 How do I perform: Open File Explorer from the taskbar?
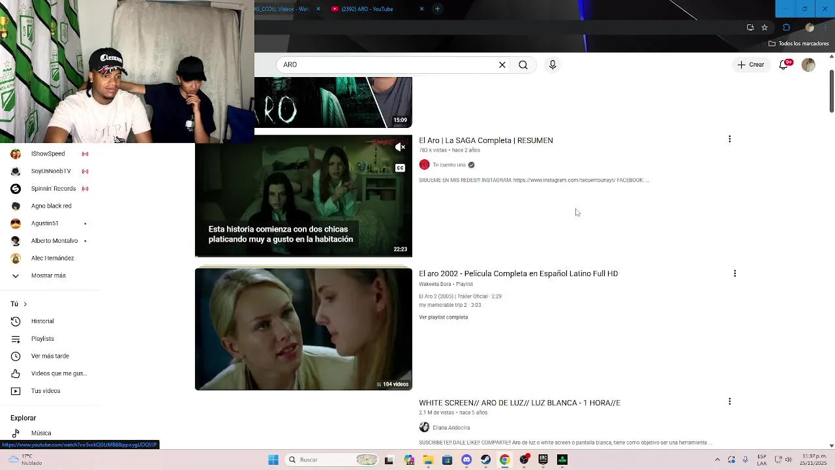point(428,460)
